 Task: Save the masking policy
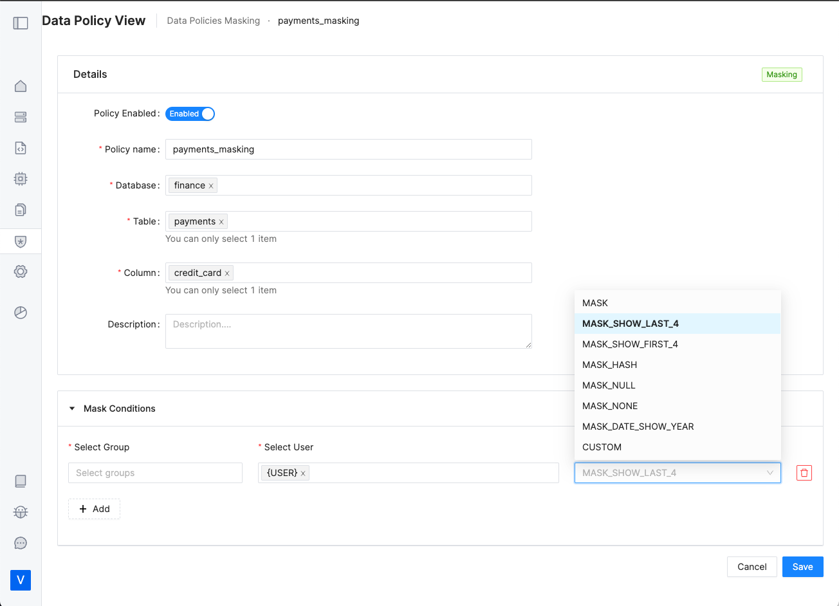click(802, 567)
